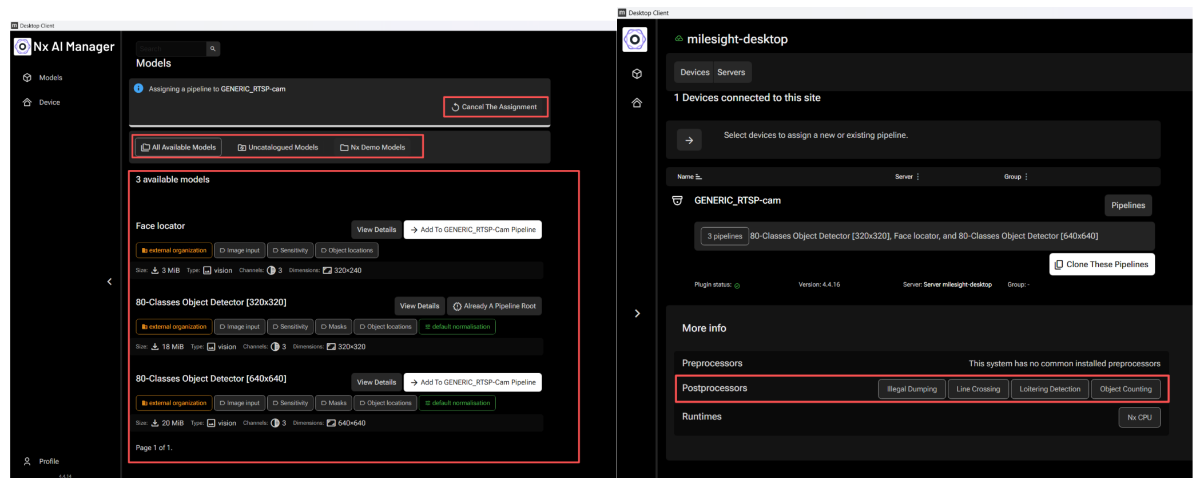The width and height of the screenshot is (1204, 487).
Task: Click the Nx logo in right window
Action: point(635,39)
